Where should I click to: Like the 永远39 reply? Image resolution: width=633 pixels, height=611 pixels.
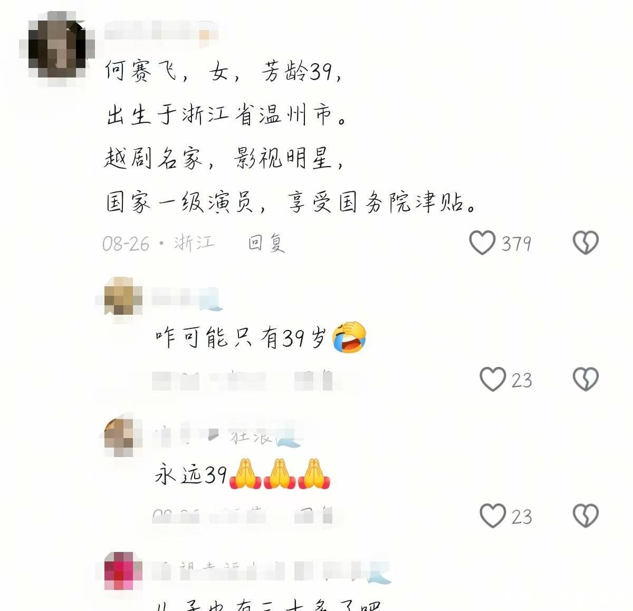tap(493, 516)
